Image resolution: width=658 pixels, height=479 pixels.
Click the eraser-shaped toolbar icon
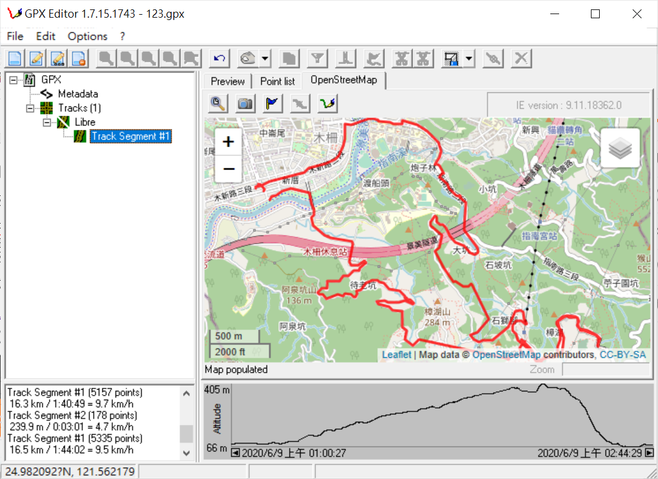coord(248,58)
